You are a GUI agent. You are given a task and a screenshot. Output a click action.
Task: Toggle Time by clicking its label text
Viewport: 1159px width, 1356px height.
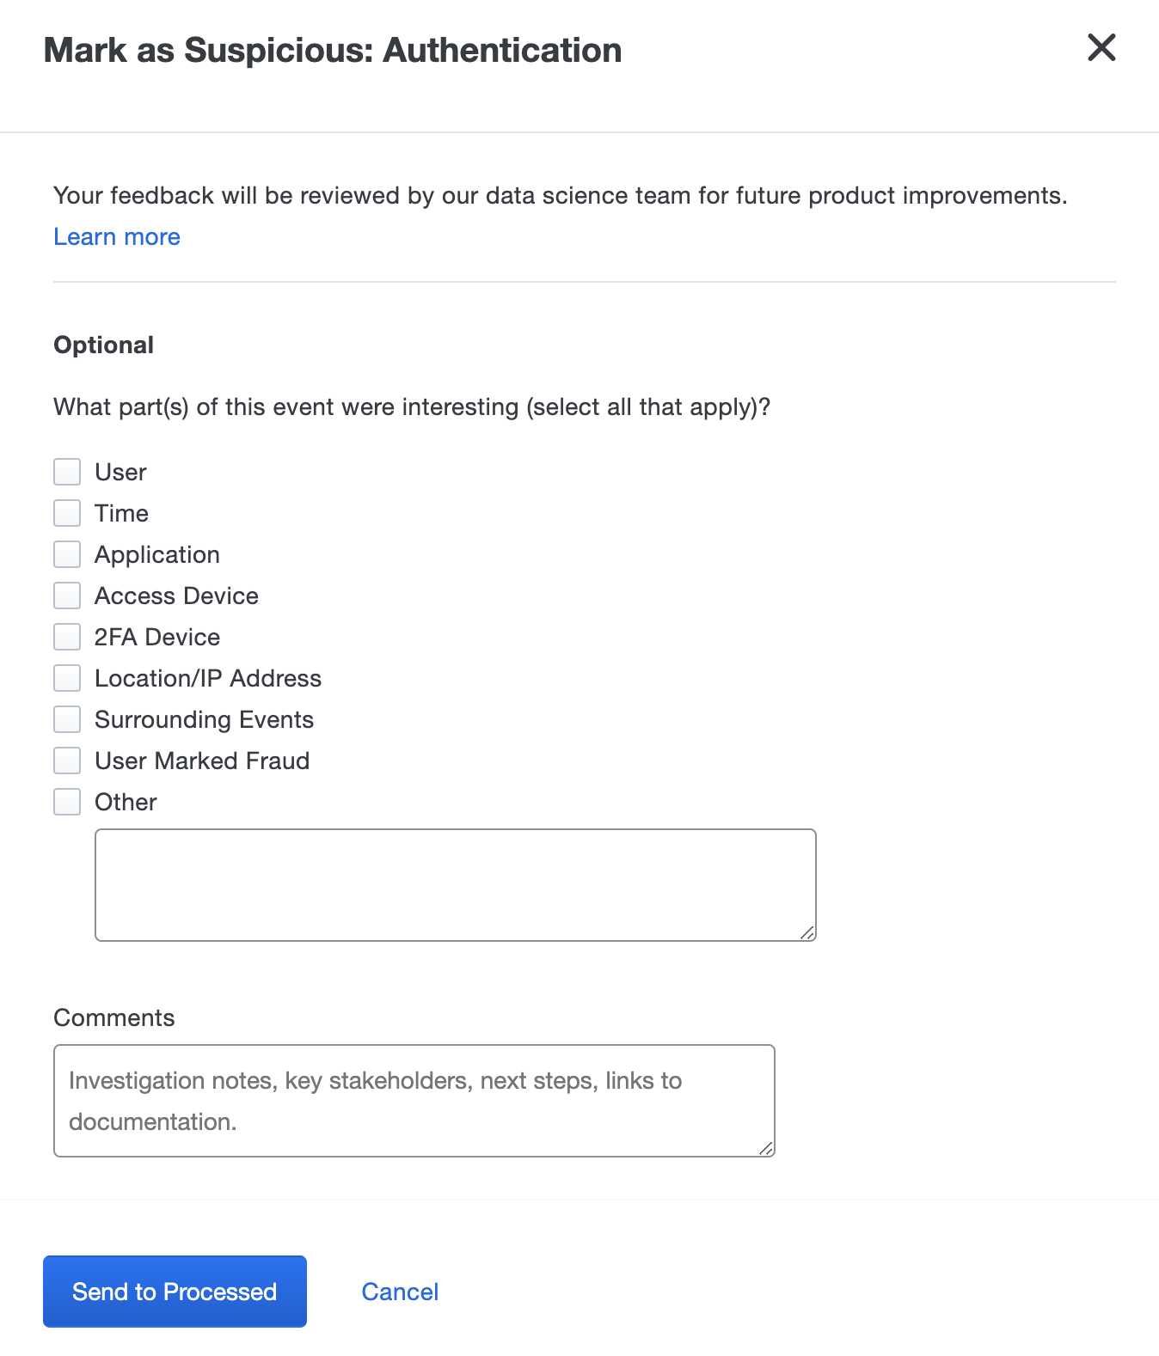121,512
